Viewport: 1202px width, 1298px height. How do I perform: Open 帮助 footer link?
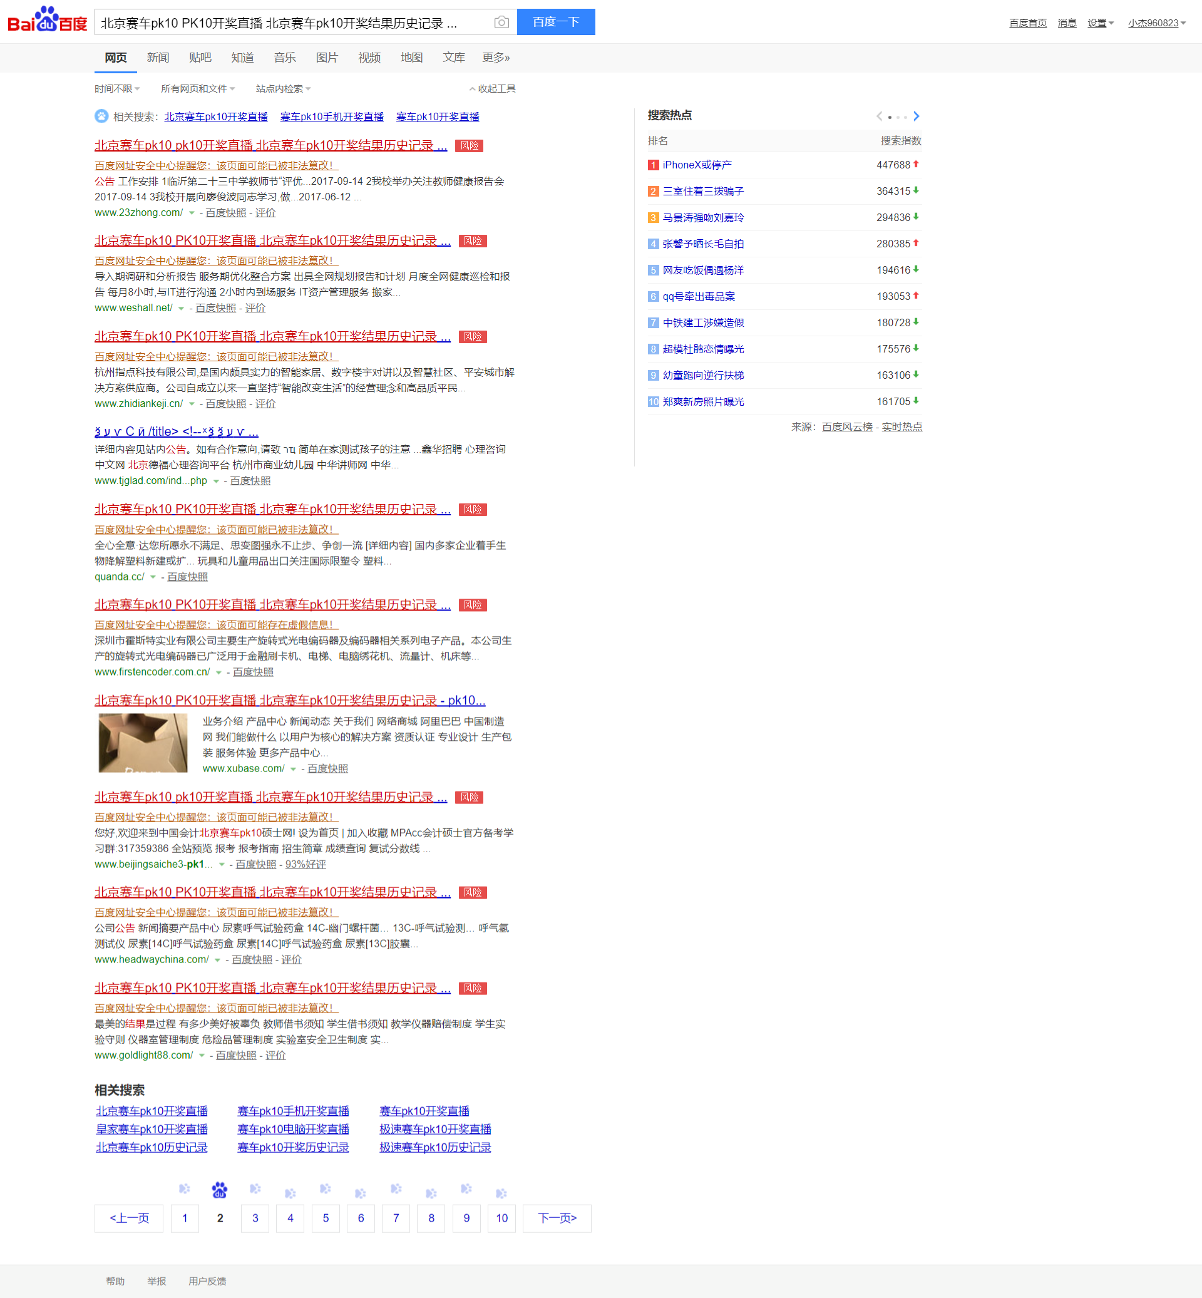tap(115, 1281)
